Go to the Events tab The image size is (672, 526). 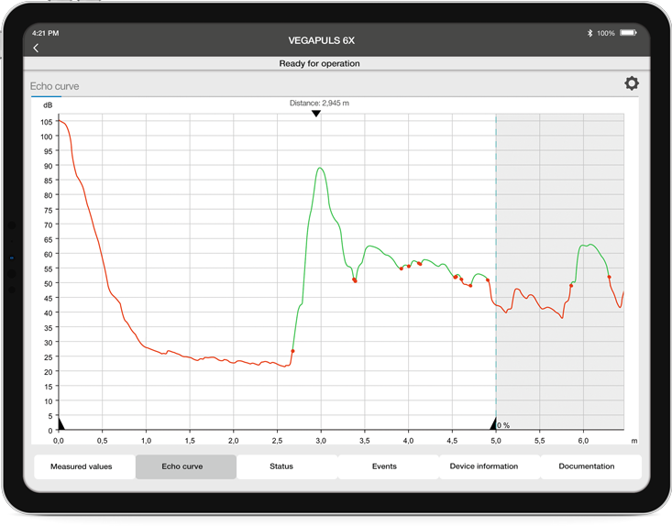pyautogui.click(x=384, y=466)
